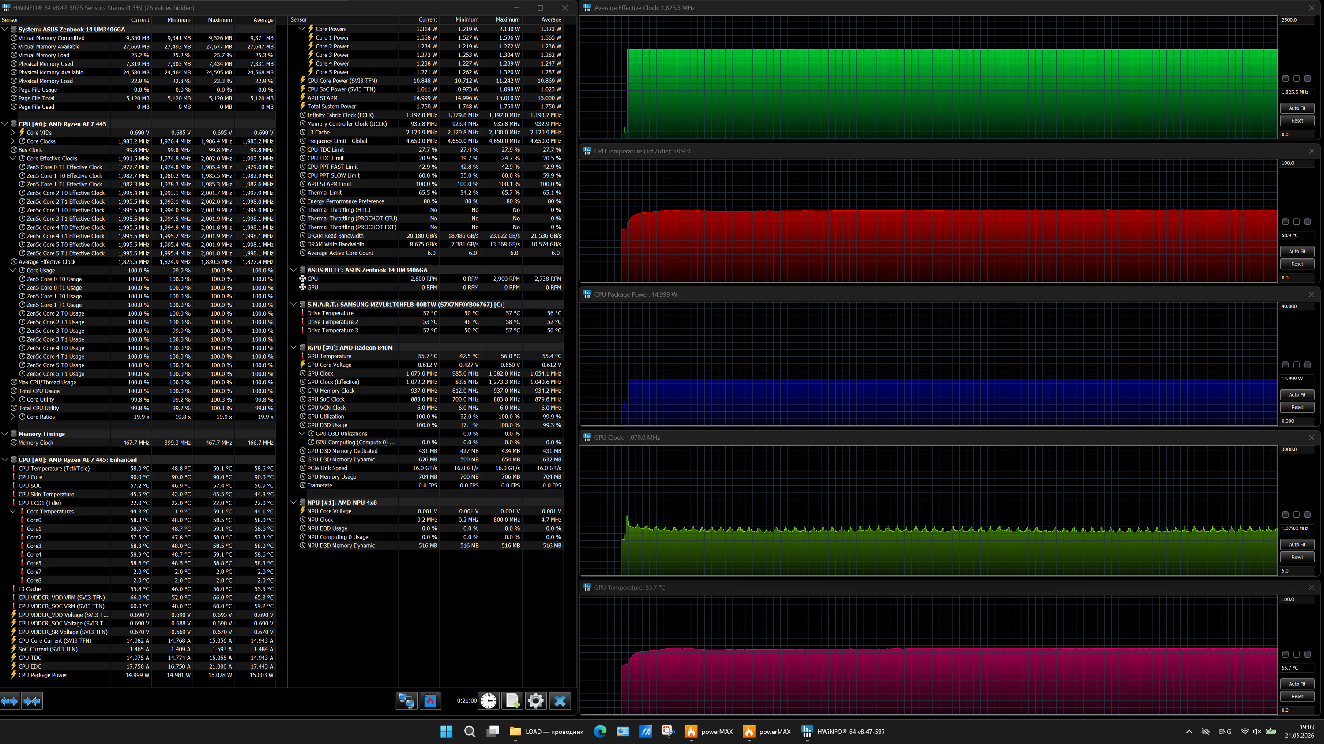Click the chip with flame icon

[430, 701]
